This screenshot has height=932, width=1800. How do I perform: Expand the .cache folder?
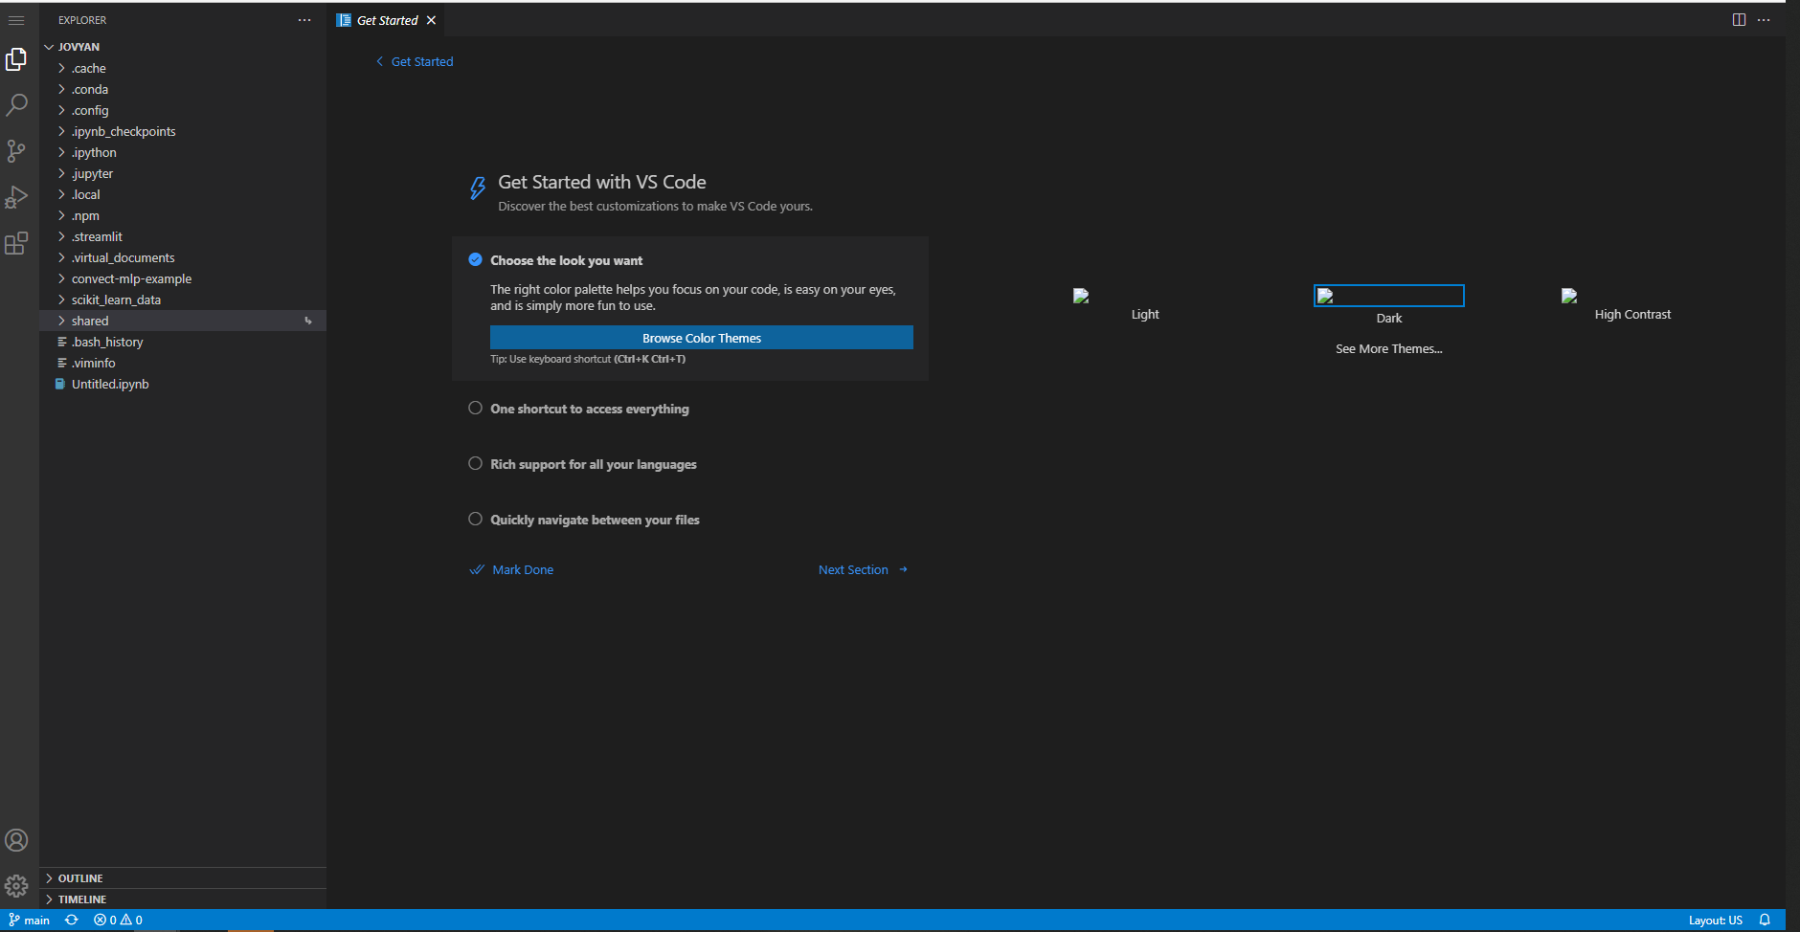(183, 68)
